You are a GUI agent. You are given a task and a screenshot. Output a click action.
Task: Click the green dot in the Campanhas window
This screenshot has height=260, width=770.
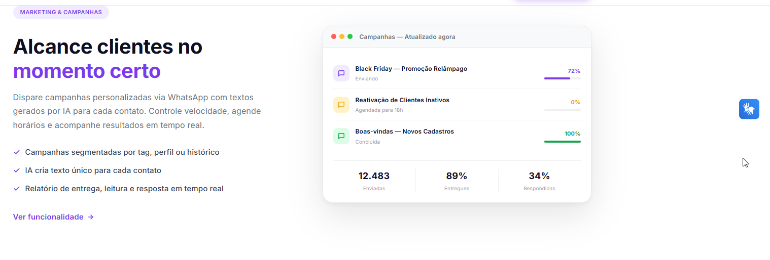[350, 36]
